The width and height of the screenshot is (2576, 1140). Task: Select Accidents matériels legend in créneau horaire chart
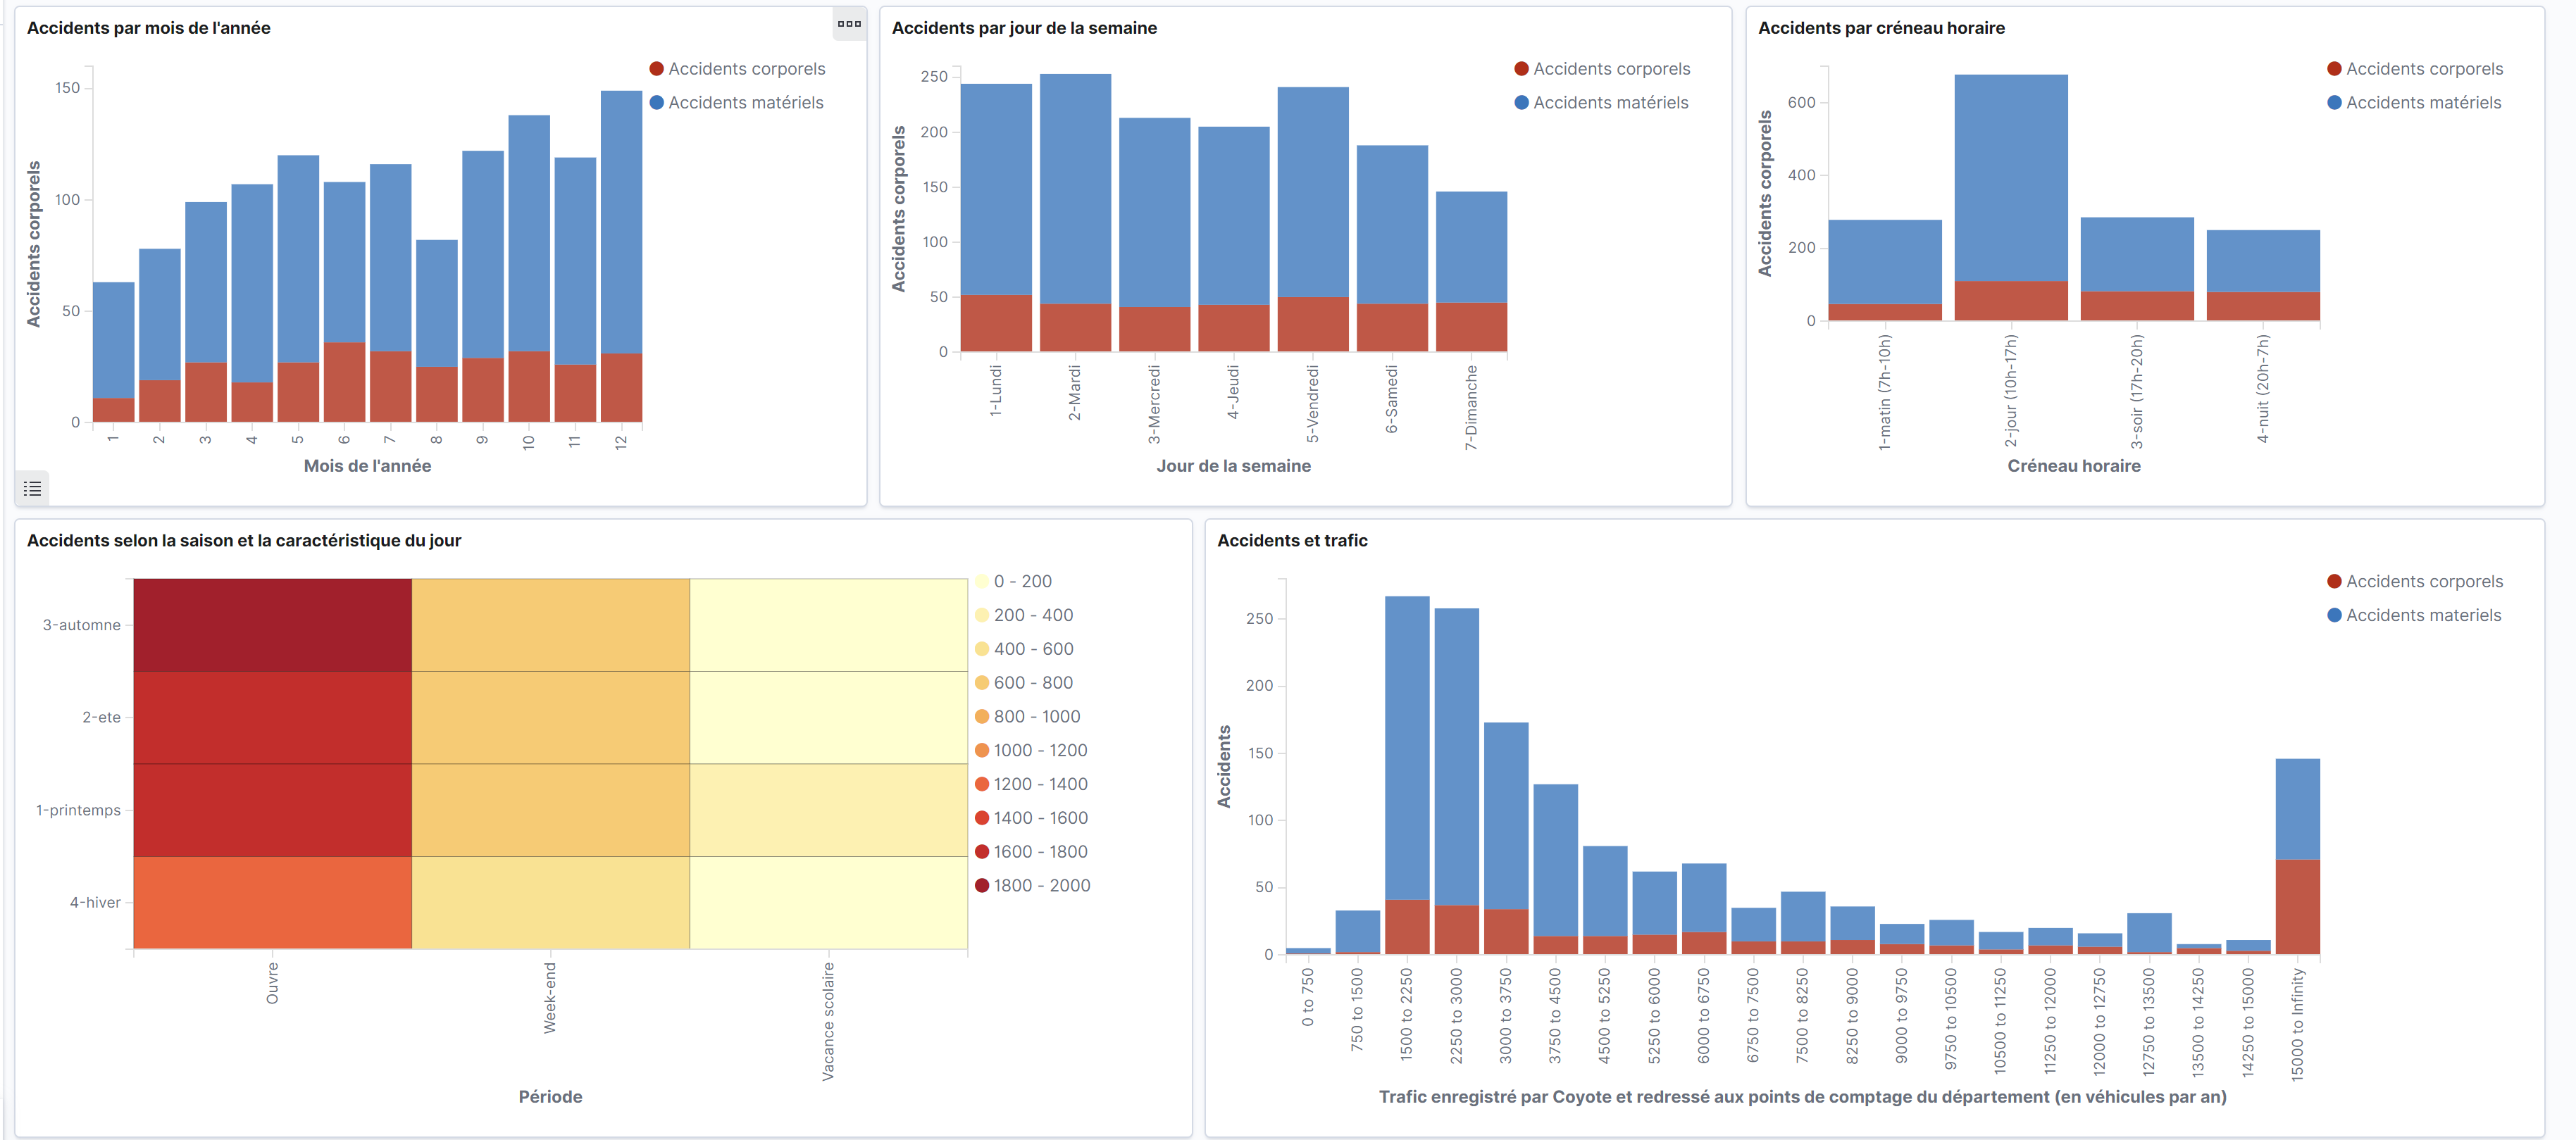[2414, 103]
